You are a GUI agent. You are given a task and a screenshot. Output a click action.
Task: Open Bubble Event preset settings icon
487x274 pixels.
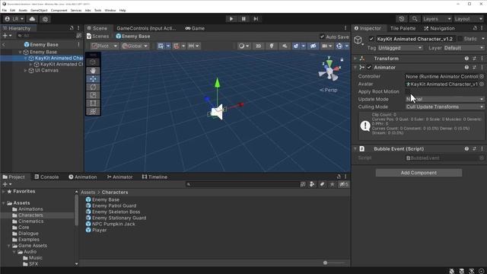click(474, 149)
